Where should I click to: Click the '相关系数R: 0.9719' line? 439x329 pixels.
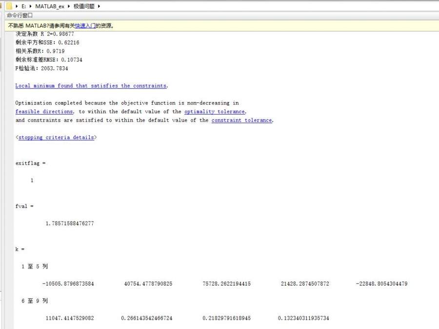[40, 51]
